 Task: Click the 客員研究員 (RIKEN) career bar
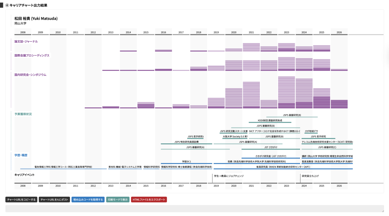click(x=283, y=167)
